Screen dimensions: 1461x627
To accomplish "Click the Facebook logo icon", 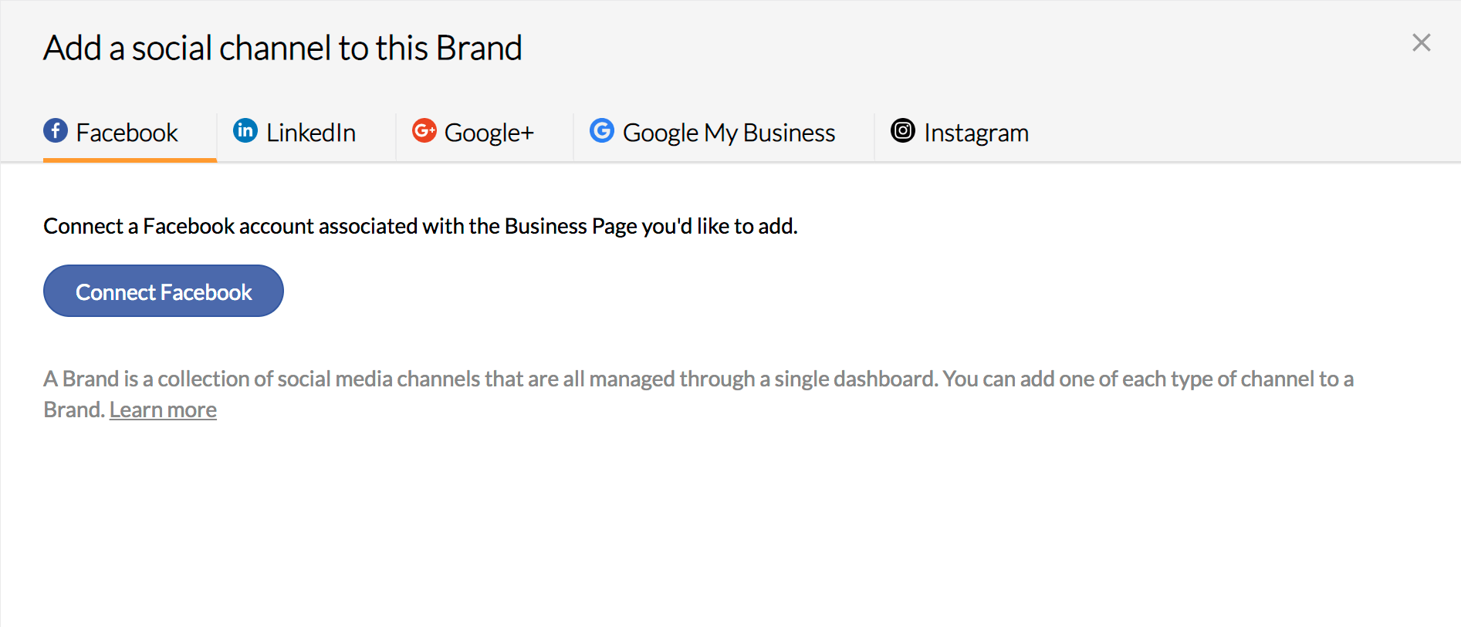I will coord(56,131).
